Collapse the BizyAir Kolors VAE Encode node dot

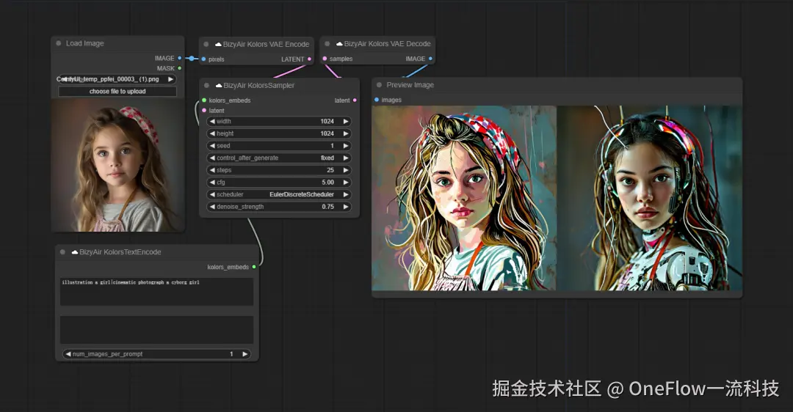click(206, 45)
